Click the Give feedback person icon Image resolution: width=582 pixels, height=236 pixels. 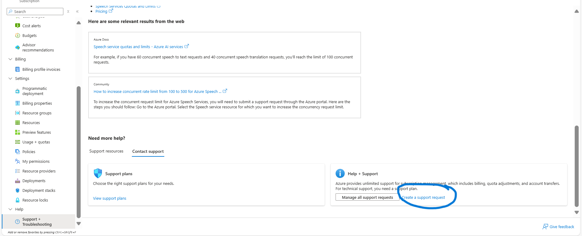pos(545,227)
